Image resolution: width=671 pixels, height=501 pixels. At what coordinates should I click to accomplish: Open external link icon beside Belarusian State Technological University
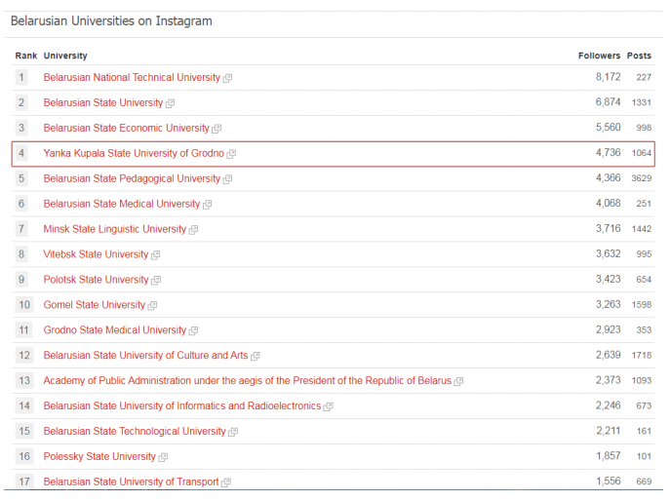(233, 431)
